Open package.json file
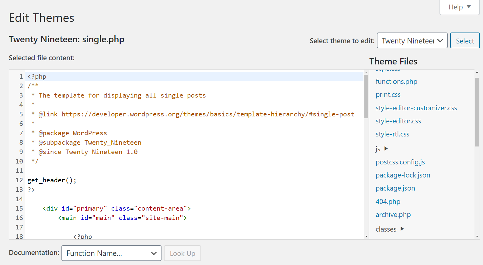Image resolution: width=483 pixels, height=265 pixels. tap(395, 188)
